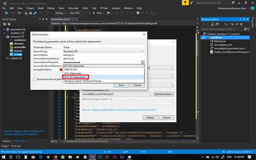256x160 pixels.
Task: Open the Error List tab
Action: (x=16, y=146)
